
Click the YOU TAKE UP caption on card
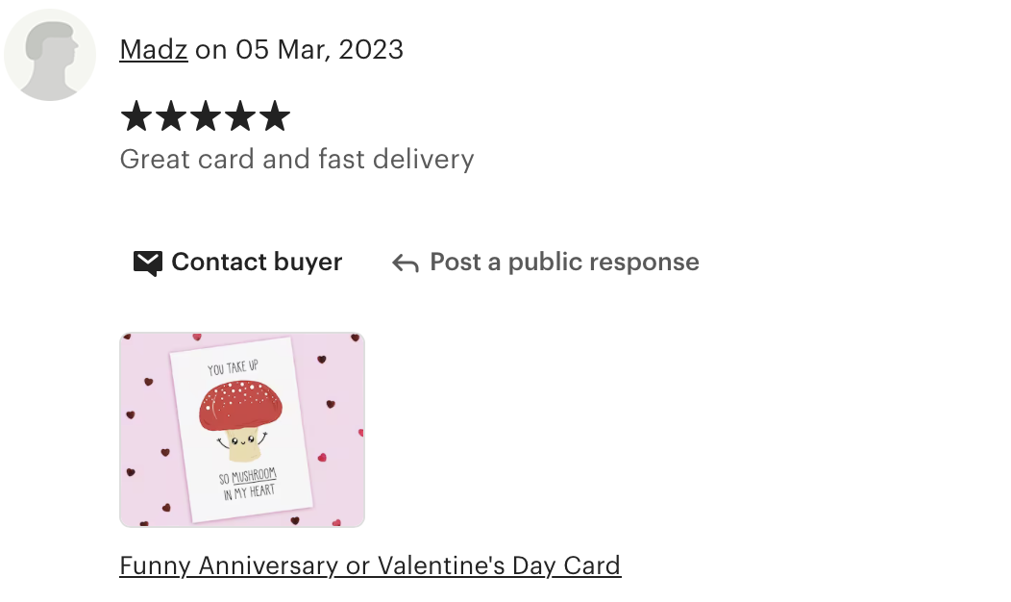(233, 367)
